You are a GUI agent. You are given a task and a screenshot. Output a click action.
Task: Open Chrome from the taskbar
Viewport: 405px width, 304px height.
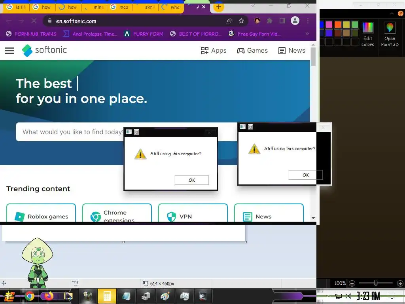(29, 296)
